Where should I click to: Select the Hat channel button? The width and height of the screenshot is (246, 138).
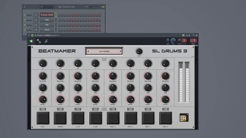[47, 25]
